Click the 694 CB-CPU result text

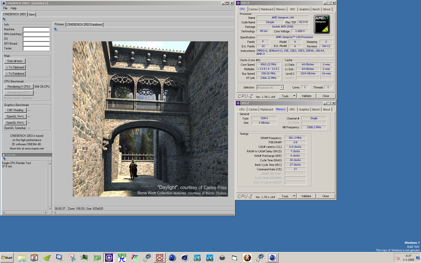click(42, 87)
